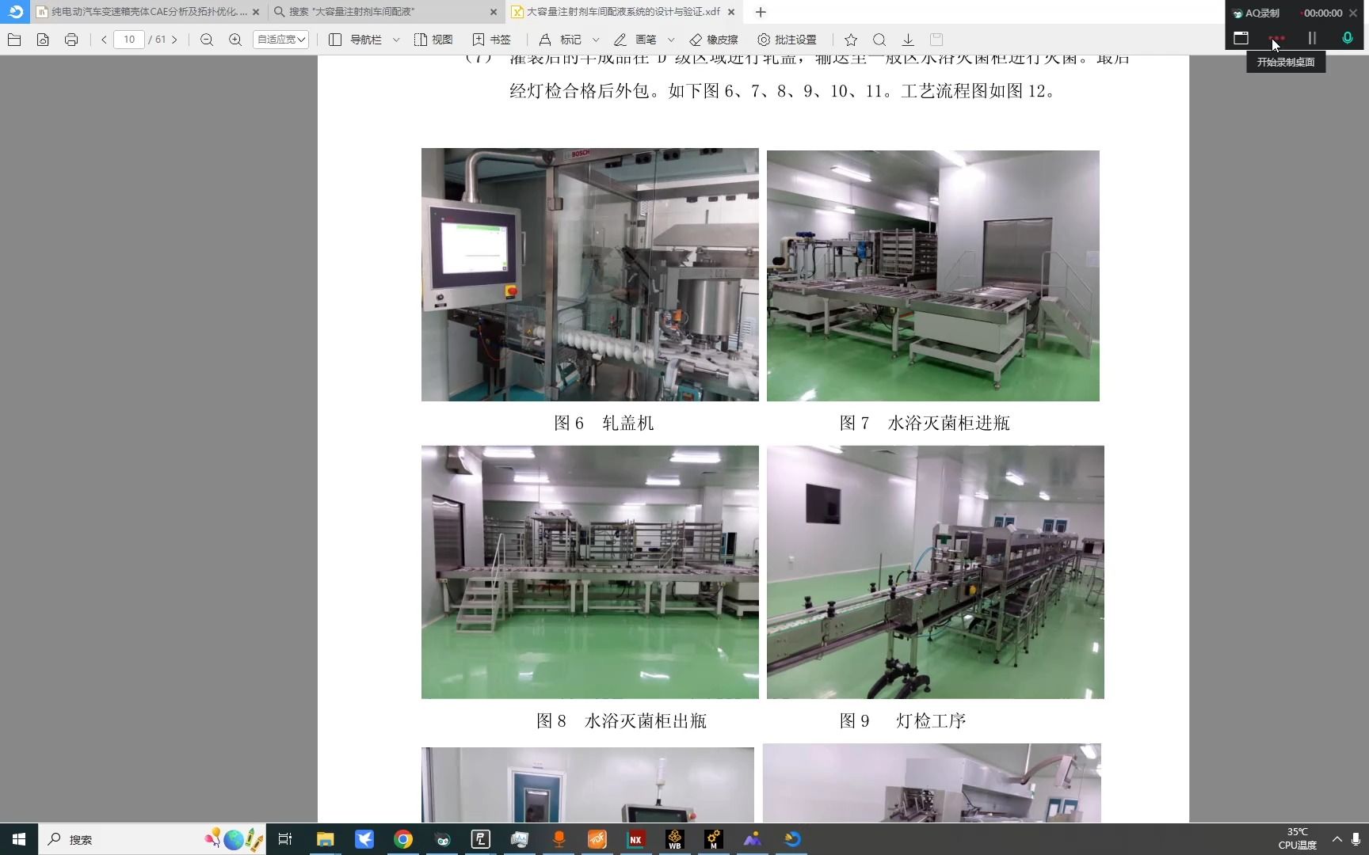The width and height of the screenshot is (1369, 855).
Task: Click the caption 图 9 灯检工序
Action: [x=902, y=721]
